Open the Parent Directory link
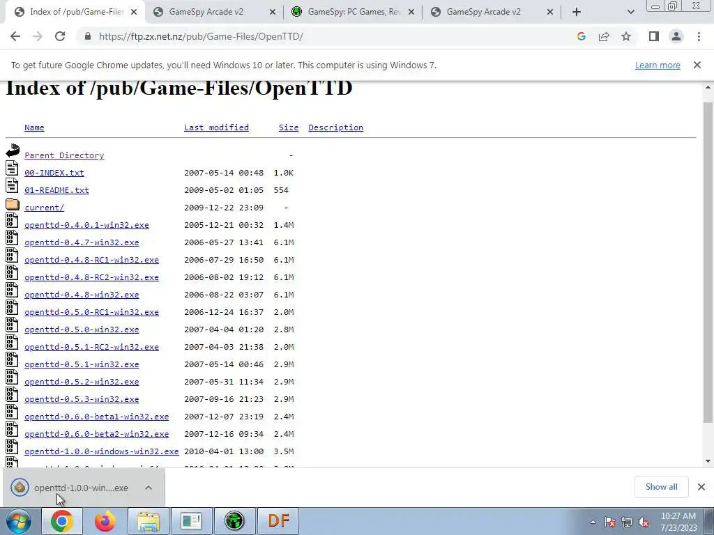 coord(64,155)
